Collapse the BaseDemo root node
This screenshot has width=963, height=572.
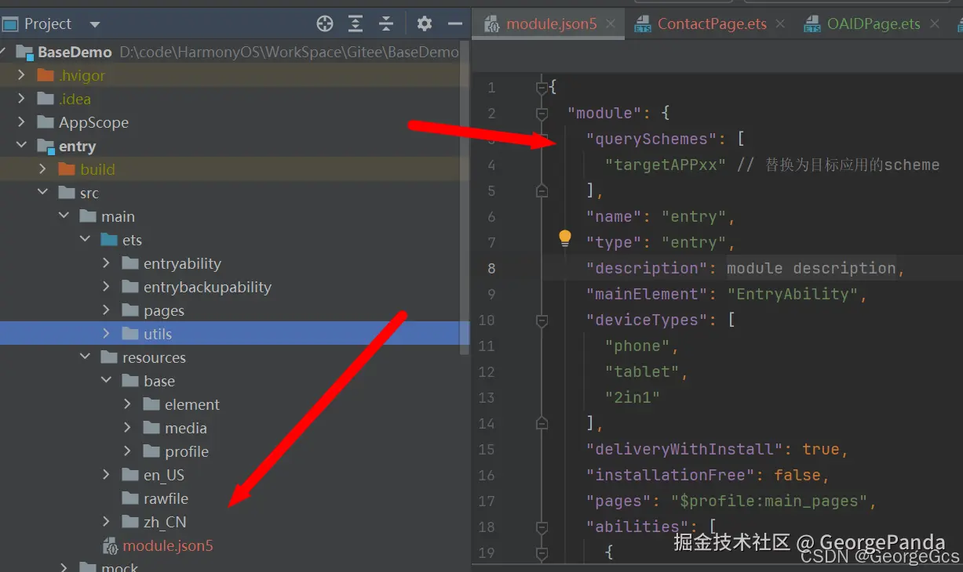click(x=3, y=52)
